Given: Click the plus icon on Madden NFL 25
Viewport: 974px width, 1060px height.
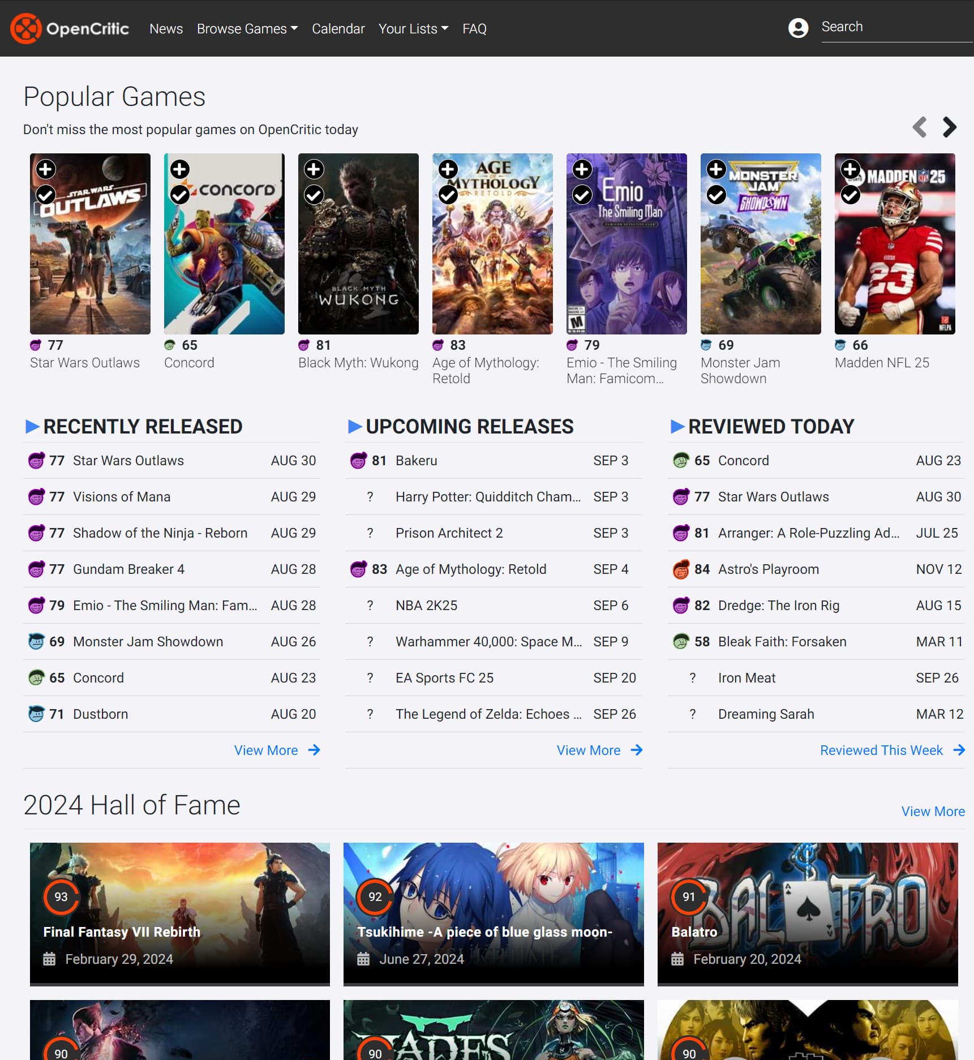Looking at the screenshot, I should click(x=851, y=169).
